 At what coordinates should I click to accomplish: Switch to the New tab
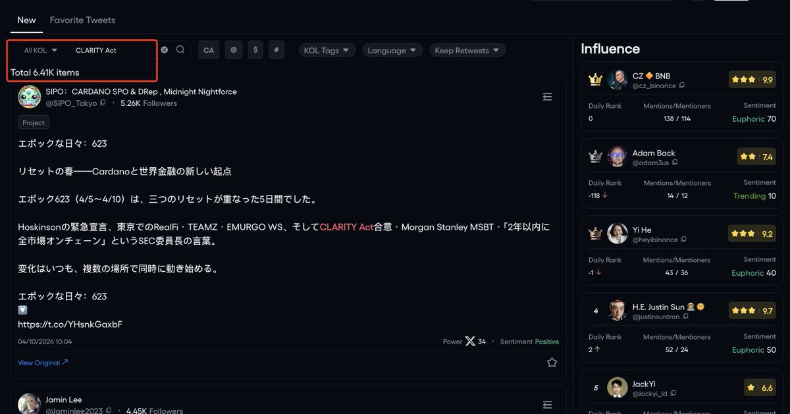[26, 20]
